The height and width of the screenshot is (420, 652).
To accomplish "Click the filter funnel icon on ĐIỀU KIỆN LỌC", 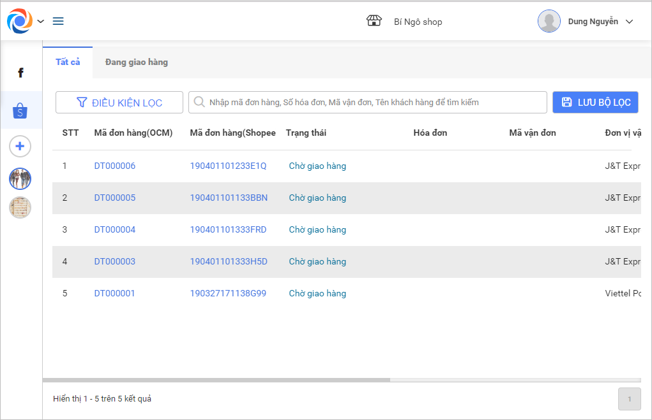I will tap(82, 102).
